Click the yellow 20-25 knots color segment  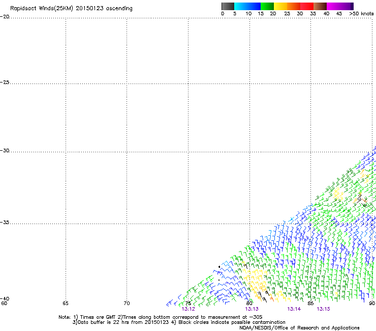[280, 6]
